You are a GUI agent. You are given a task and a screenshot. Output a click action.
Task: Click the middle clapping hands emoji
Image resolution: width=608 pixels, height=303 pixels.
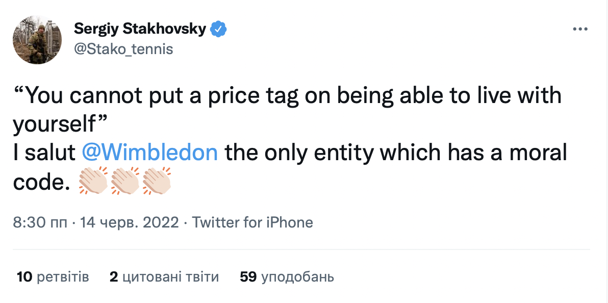[x=125, y=181]
